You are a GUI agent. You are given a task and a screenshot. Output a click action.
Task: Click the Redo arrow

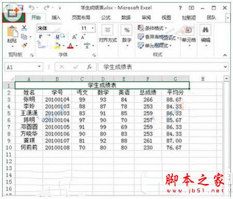(x=47, y=8)
